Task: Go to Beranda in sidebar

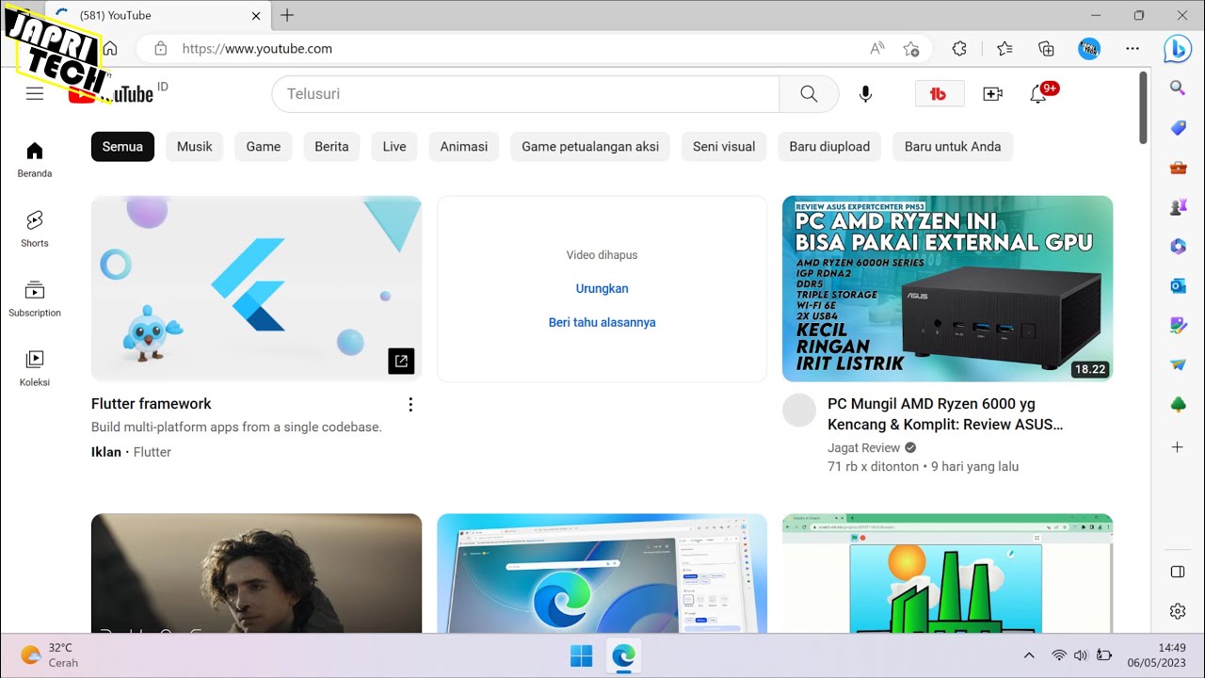Action: (x=35, y=159)
